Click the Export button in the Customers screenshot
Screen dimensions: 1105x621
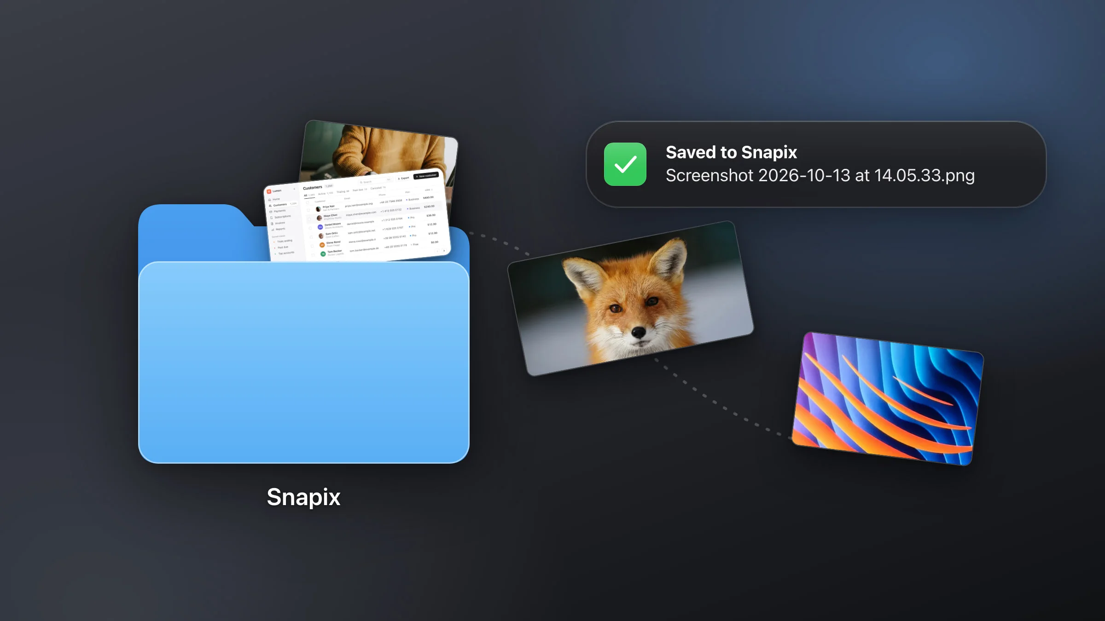(x=403, y=178)
